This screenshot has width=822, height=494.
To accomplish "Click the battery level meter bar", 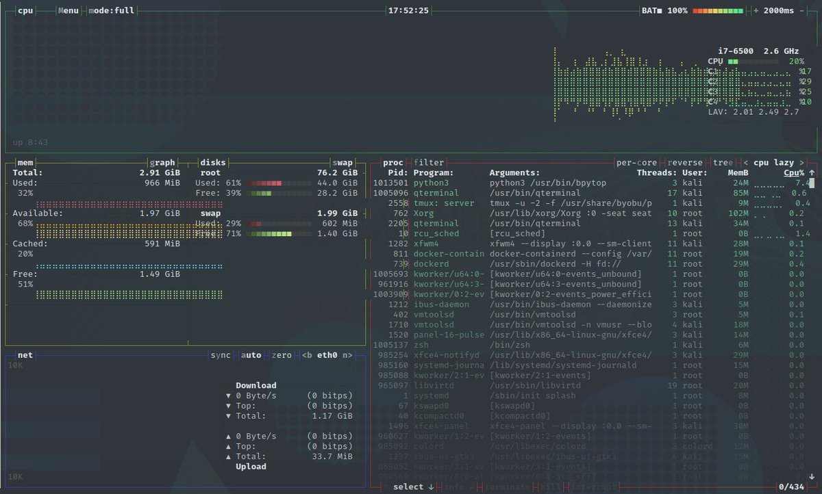I will coord(718,11).
